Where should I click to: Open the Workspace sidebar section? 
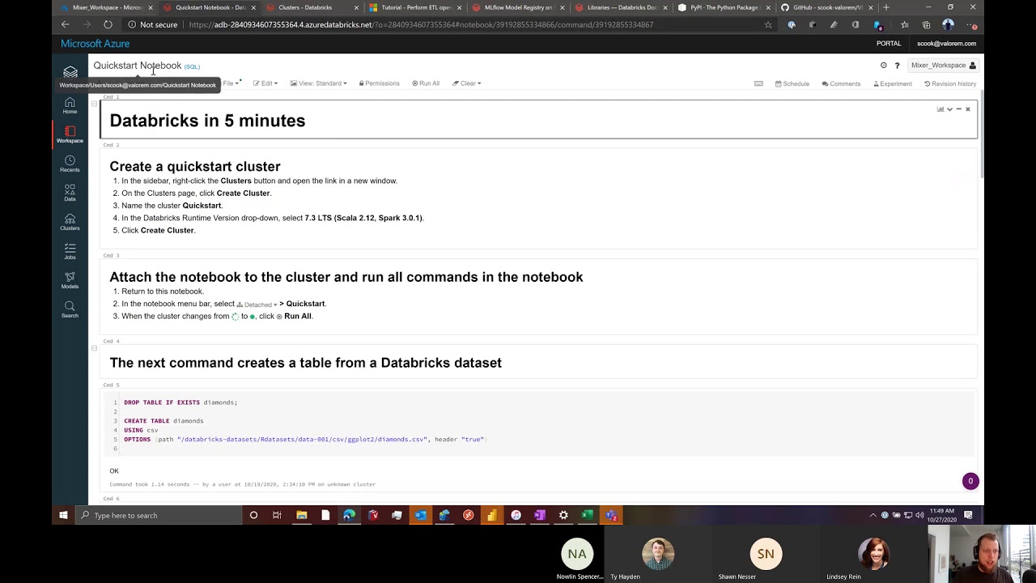tap(70, 134)
